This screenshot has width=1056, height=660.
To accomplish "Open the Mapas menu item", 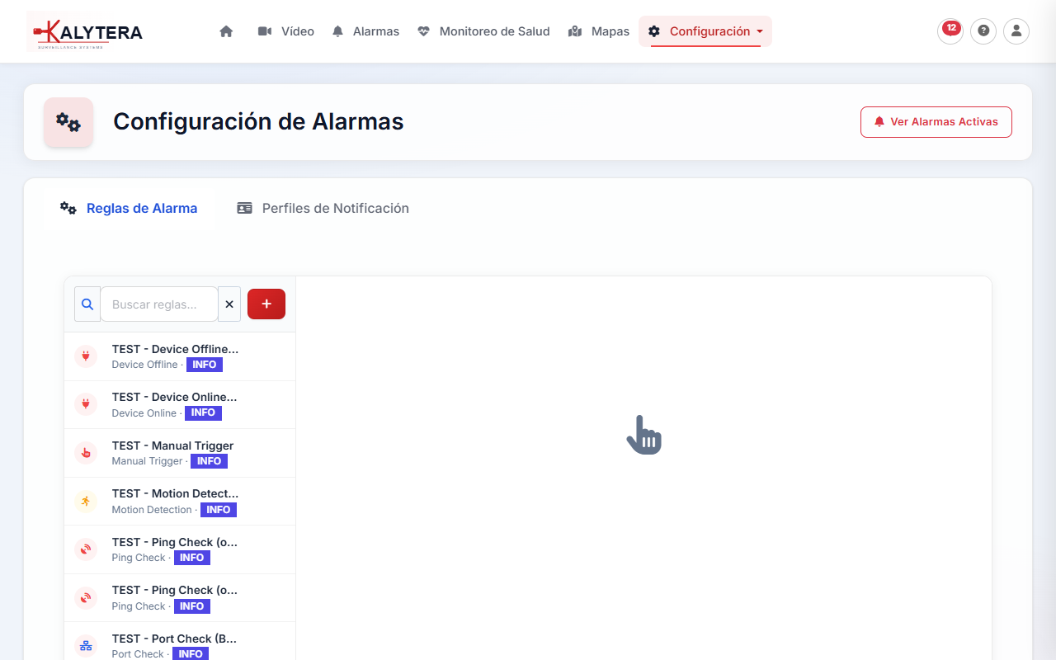I will pos(599,31).
